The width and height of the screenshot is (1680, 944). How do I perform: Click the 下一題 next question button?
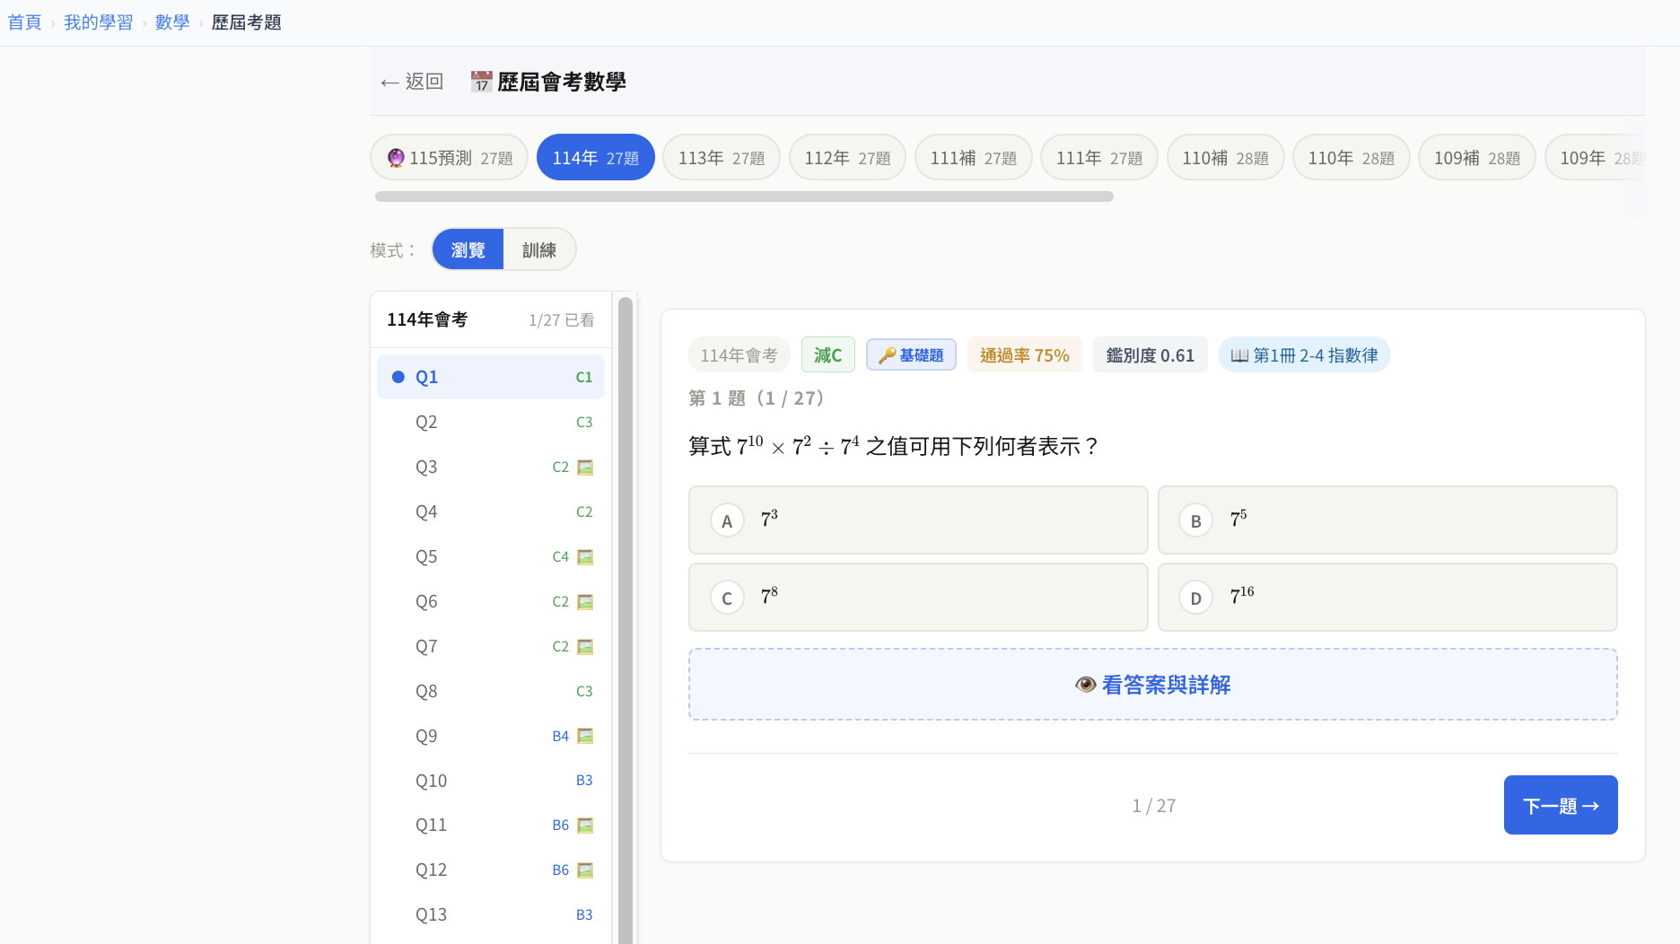tap(1560, 805)
